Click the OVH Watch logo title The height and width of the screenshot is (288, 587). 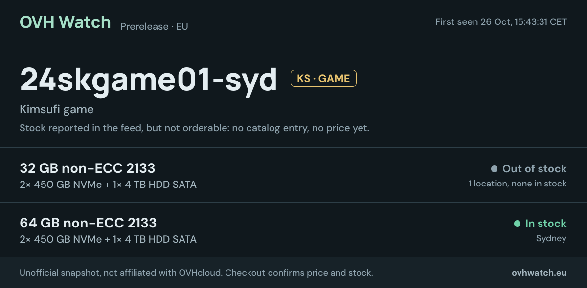pyautogui.click(x=65, y=22)
